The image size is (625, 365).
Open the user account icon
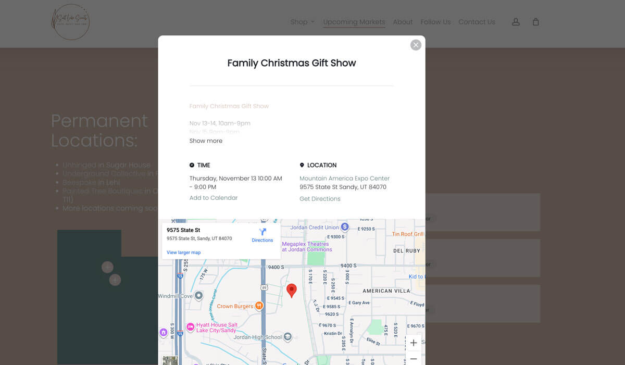(516, 22)
